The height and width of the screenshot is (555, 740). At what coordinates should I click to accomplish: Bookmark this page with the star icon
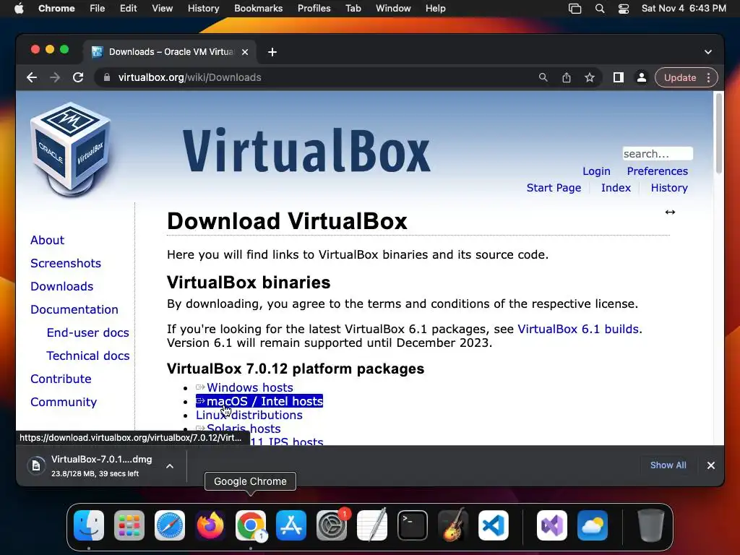click(x=590, y=77)
